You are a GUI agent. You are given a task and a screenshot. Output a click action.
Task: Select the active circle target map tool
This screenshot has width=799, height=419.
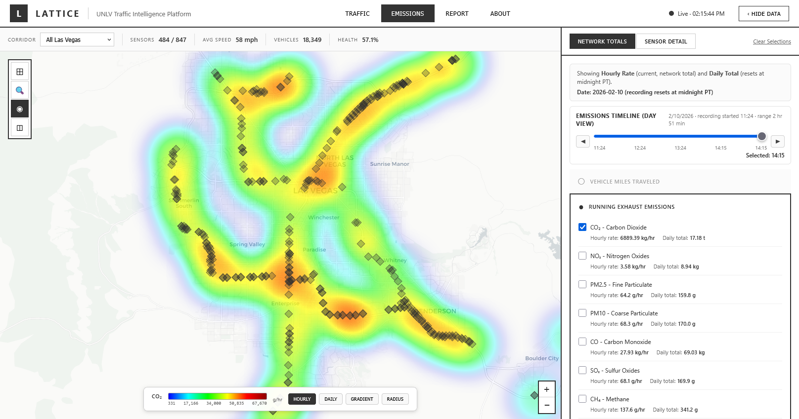[x=20, y=109]
